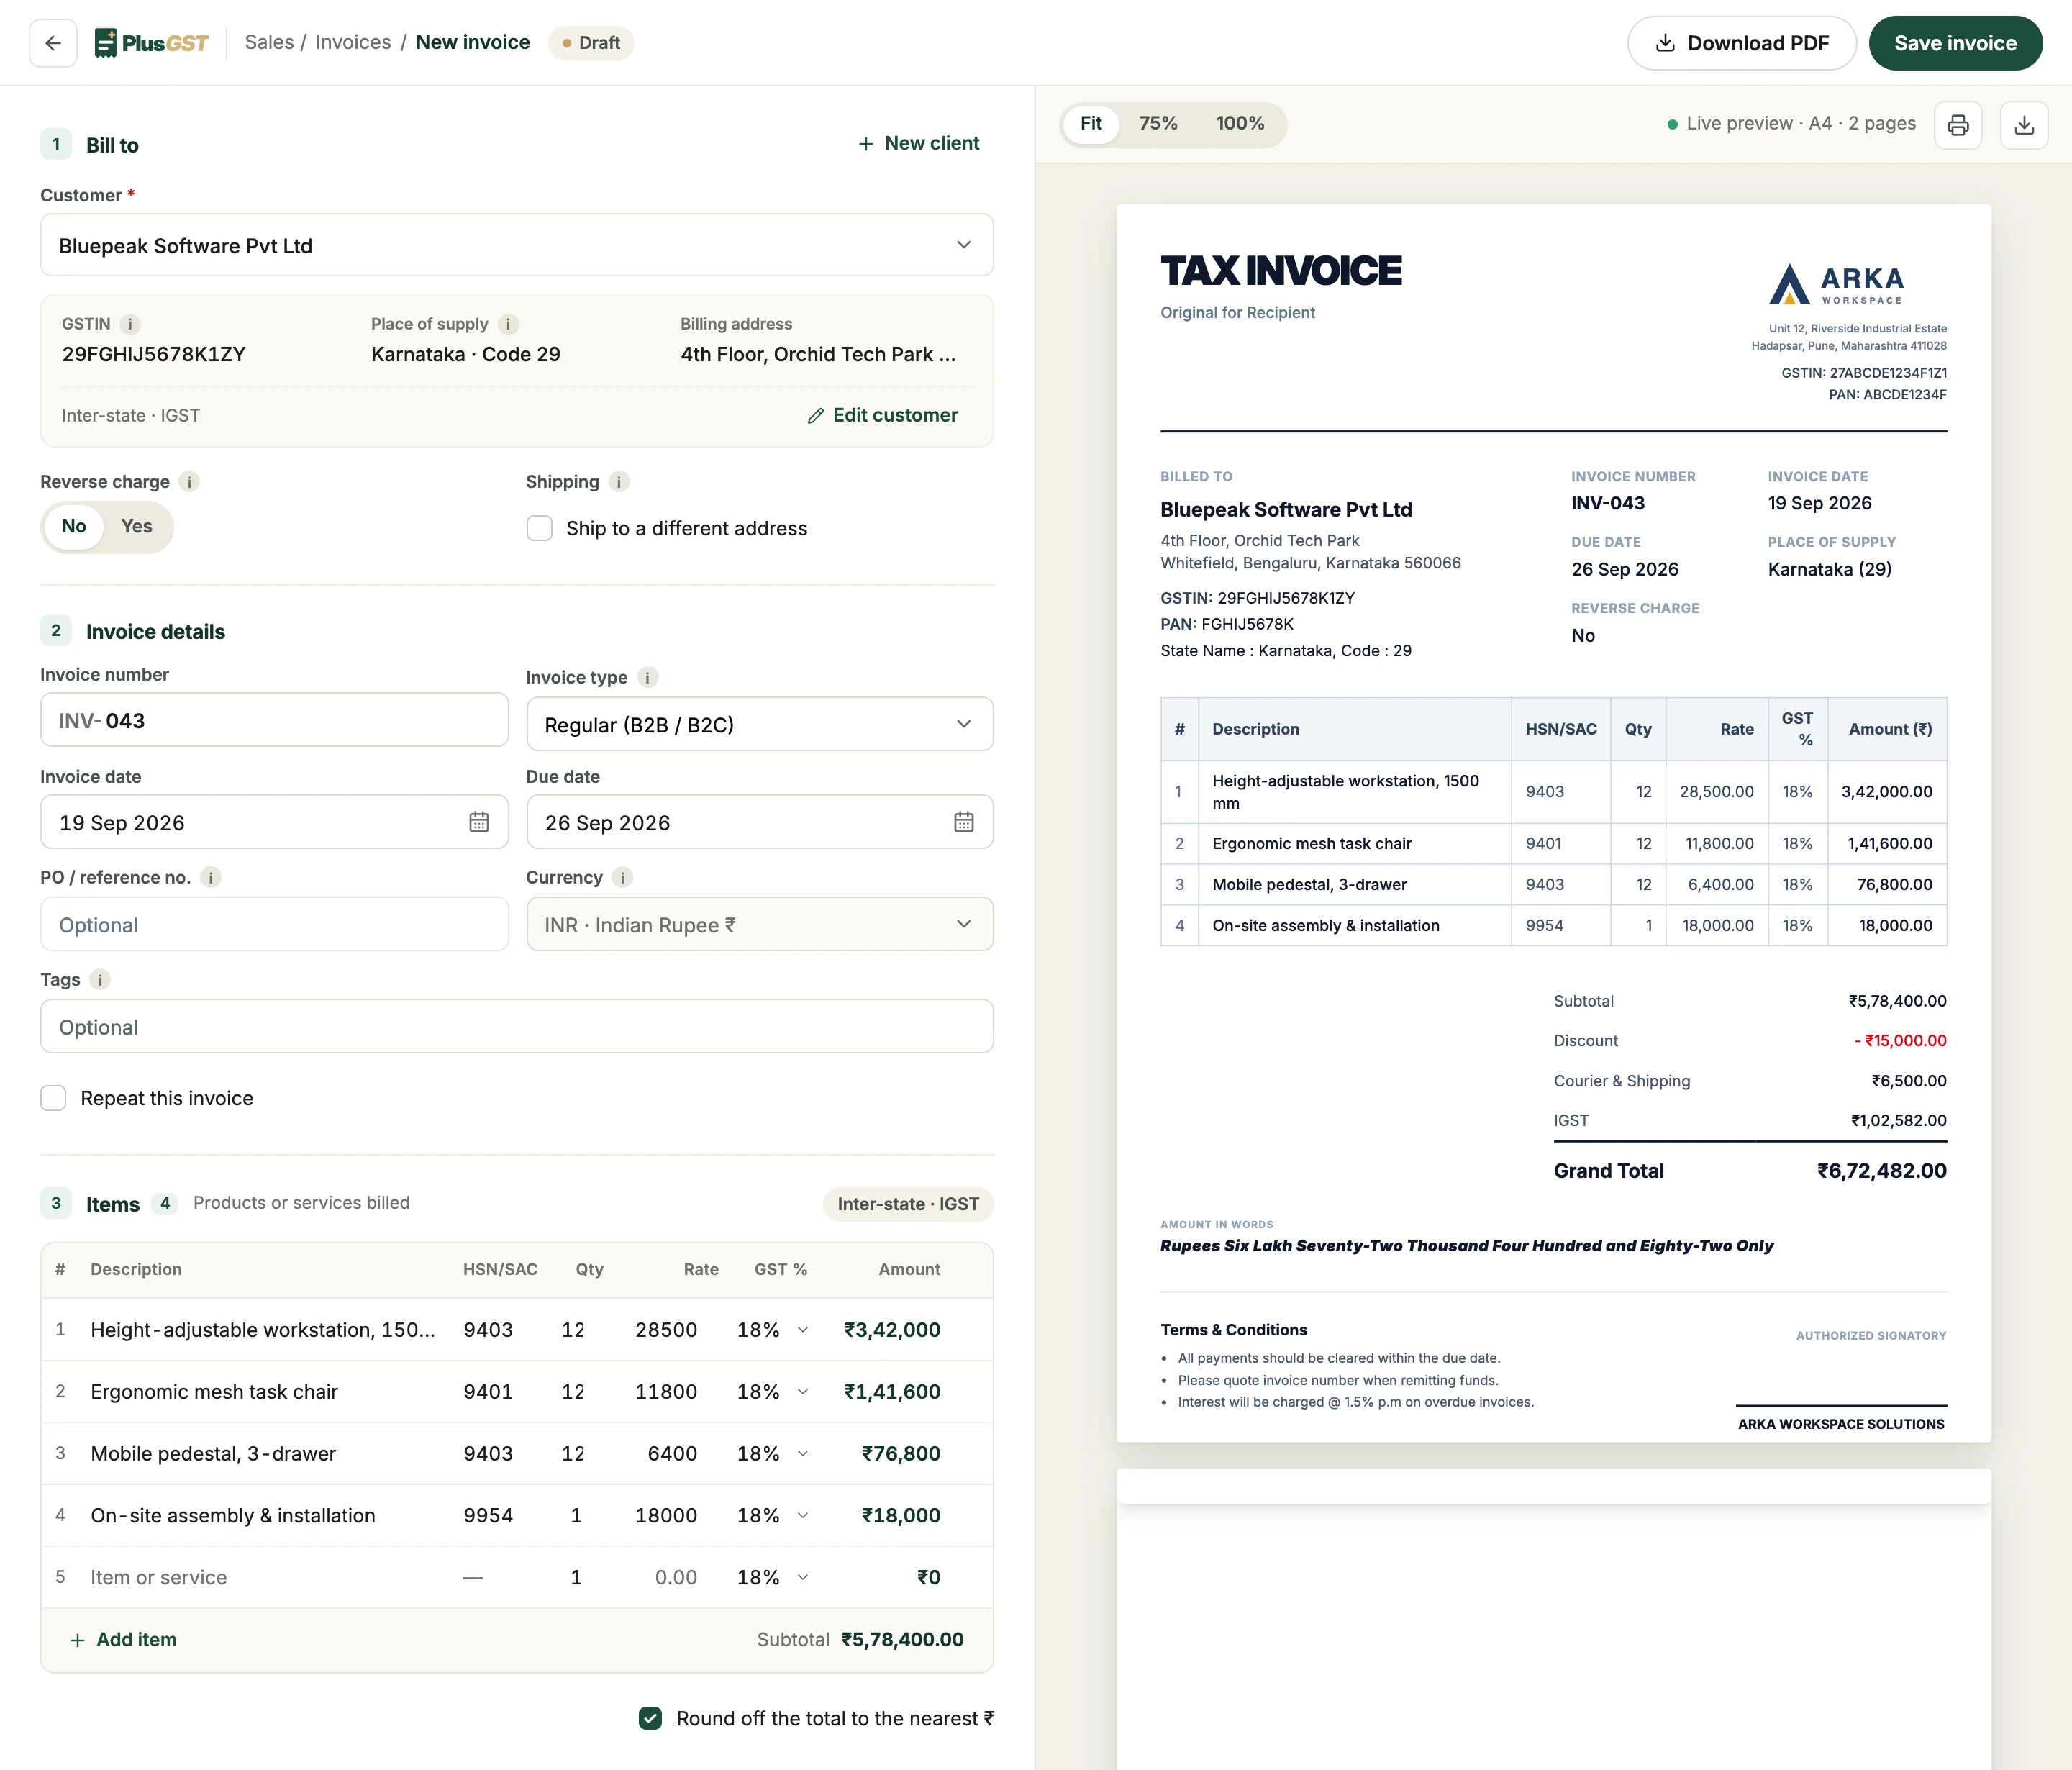Click the print icon in preview toolbar
Image resolution: width=2072 pixels, height=1770 pixels.
1958,124
